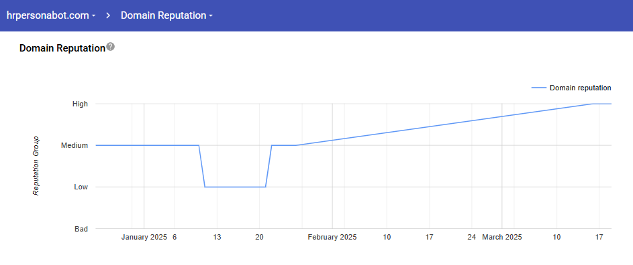Click the Low label on y-axis
The height and width of the screenshot is (265, 633).
[x=81, y=187]
